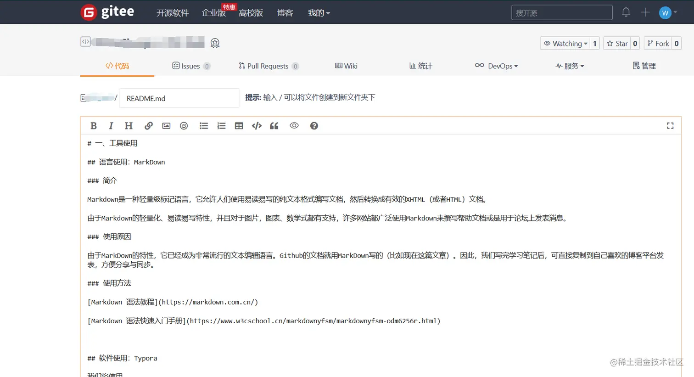
Task: Open Watching dropdown
Action: 565,43
